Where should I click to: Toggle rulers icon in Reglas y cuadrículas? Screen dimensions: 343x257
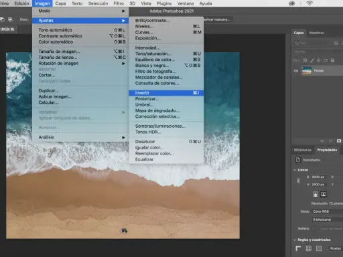[298, 248]
